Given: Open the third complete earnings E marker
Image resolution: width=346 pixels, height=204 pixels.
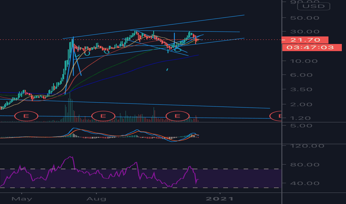Looking at the screenshot, I should coord(177,116).
